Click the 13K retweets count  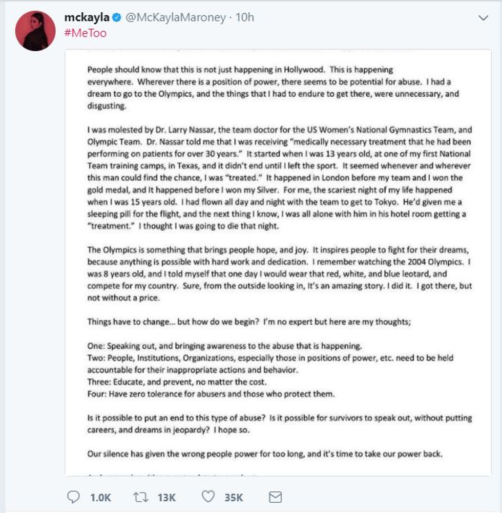coord(166,497)
